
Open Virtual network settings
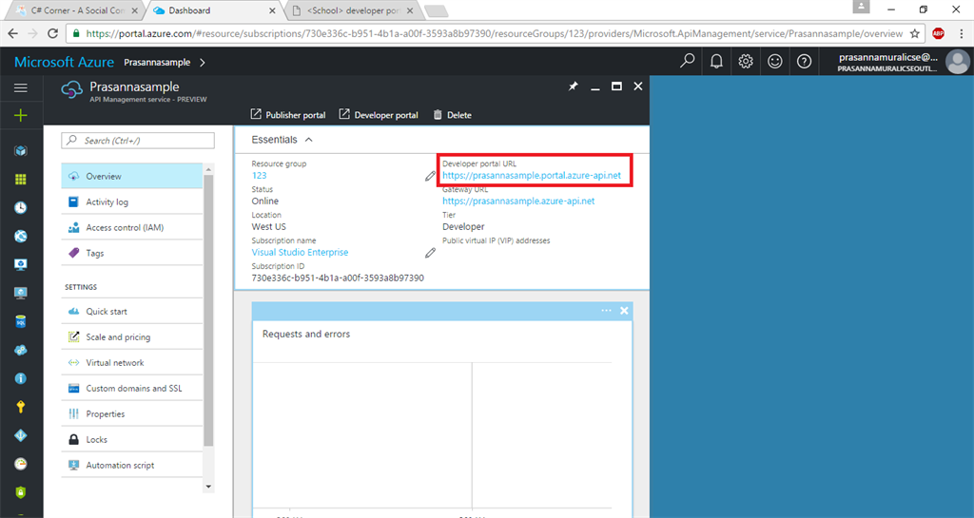[131, 362]
